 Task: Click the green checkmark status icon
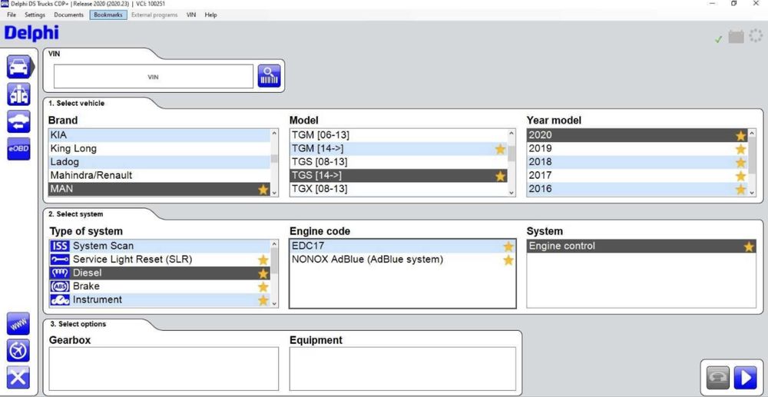(719, 38)
